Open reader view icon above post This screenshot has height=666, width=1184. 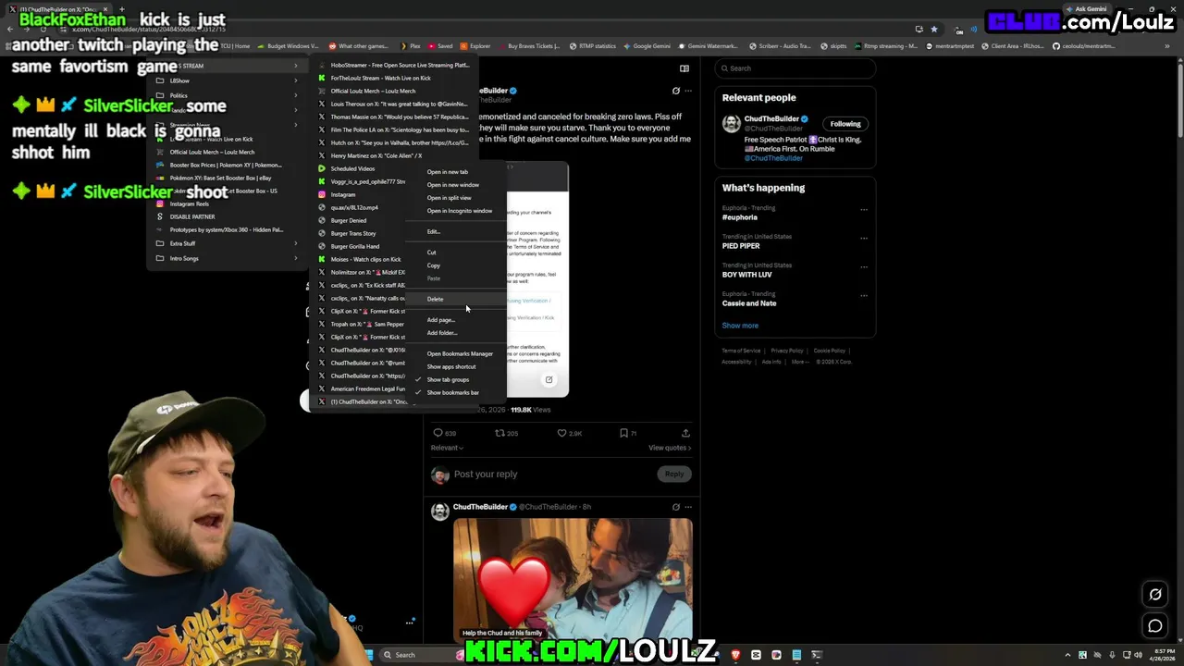(x=684, y=68)
